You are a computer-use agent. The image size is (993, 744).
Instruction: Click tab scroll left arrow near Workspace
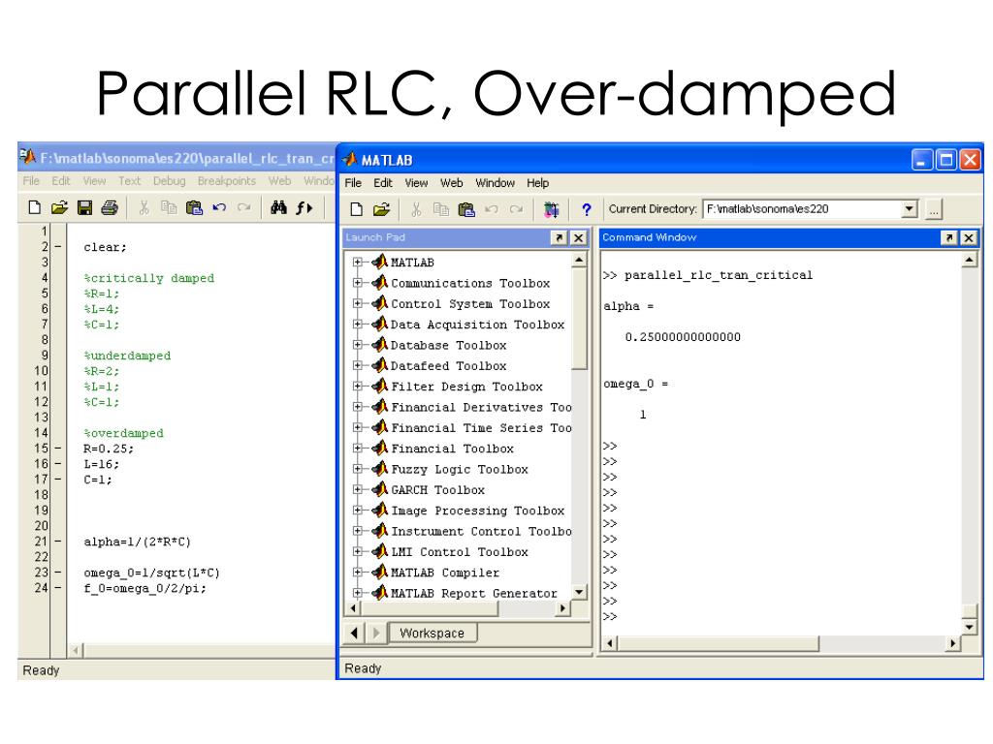pos(354,633)
